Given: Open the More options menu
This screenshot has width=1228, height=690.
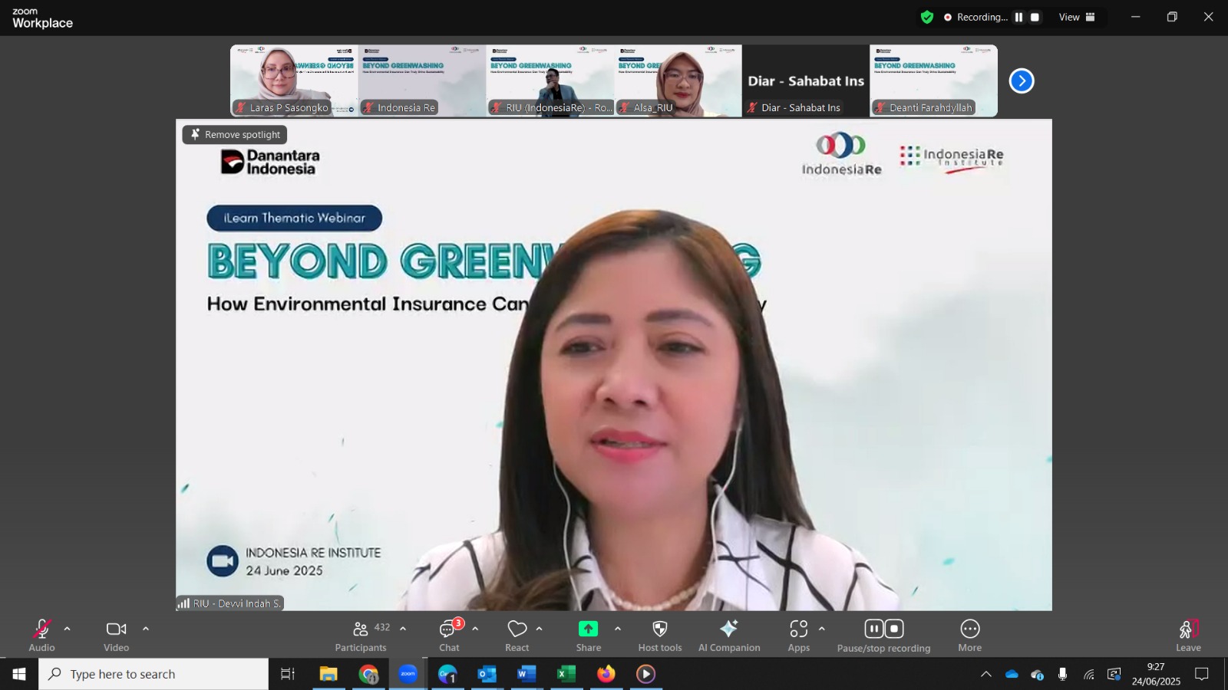Looking at the screenshot, I should point(970,636).
